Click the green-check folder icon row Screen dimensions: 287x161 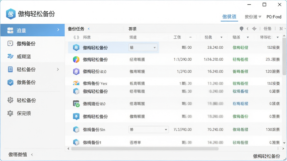point(76,104)
